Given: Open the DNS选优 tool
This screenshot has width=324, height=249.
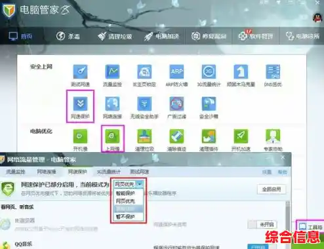Looking at the screenshot, I should point(273,75).
